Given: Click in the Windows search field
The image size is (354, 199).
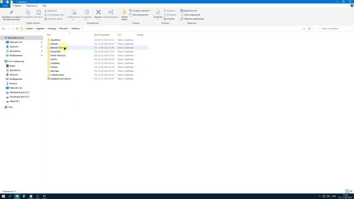Looking at the screenshot, I should pos(334,29).
